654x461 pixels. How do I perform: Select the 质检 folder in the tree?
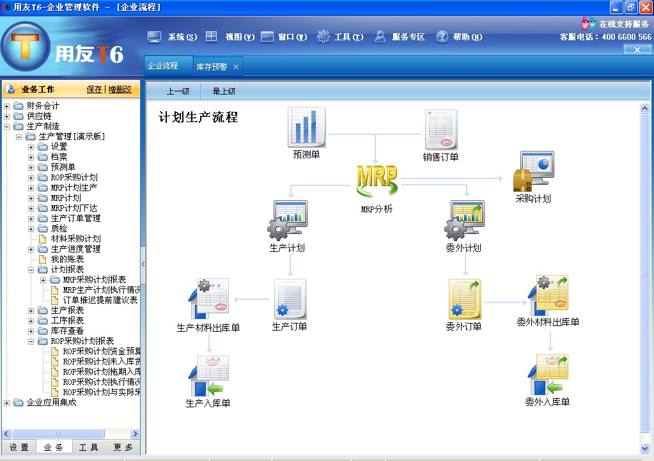pyautogui.click(x=59, y=229)
